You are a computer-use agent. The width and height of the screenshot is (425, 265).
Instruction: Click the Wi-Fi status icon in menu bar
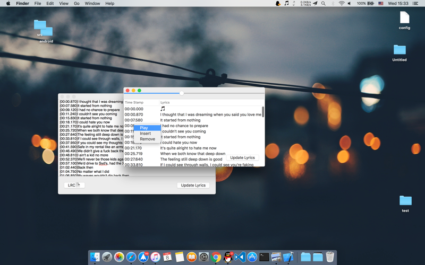point(342,3)
